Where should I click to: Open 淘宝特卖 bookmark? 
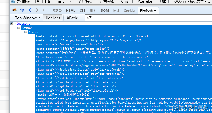tap(83, 1)
